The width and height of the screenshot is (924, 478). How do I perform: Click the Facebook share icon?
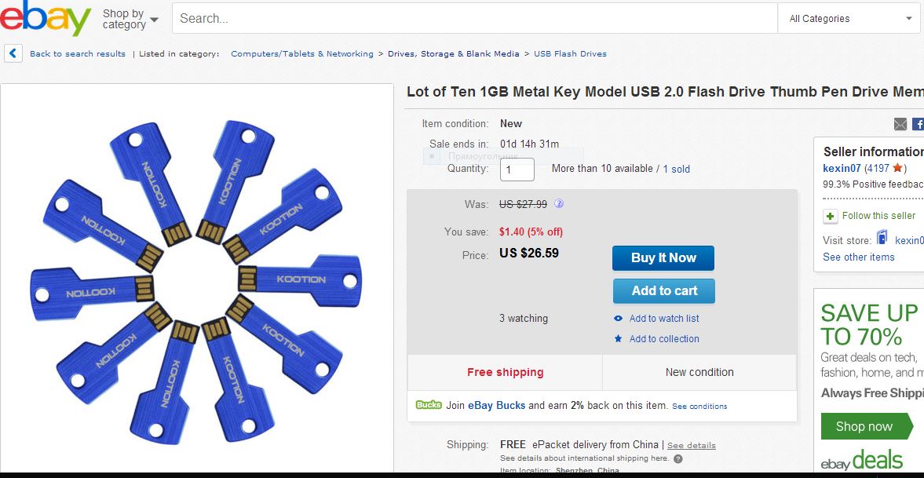coord(919,124)
